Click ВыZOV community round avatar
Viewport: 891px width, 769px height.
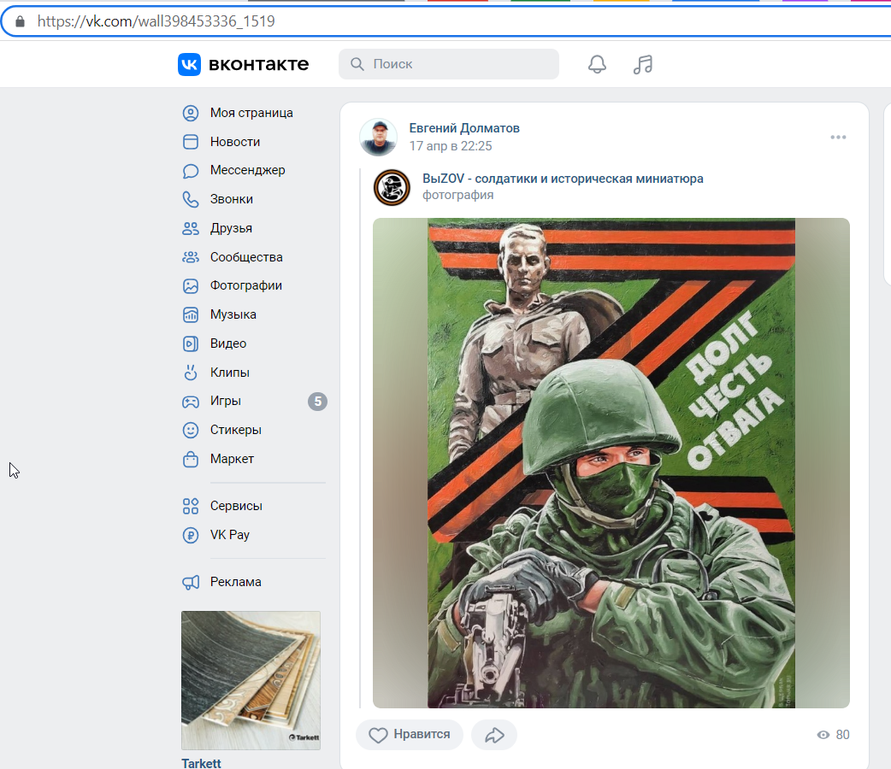pyautogui.click(x=392, y=187)
